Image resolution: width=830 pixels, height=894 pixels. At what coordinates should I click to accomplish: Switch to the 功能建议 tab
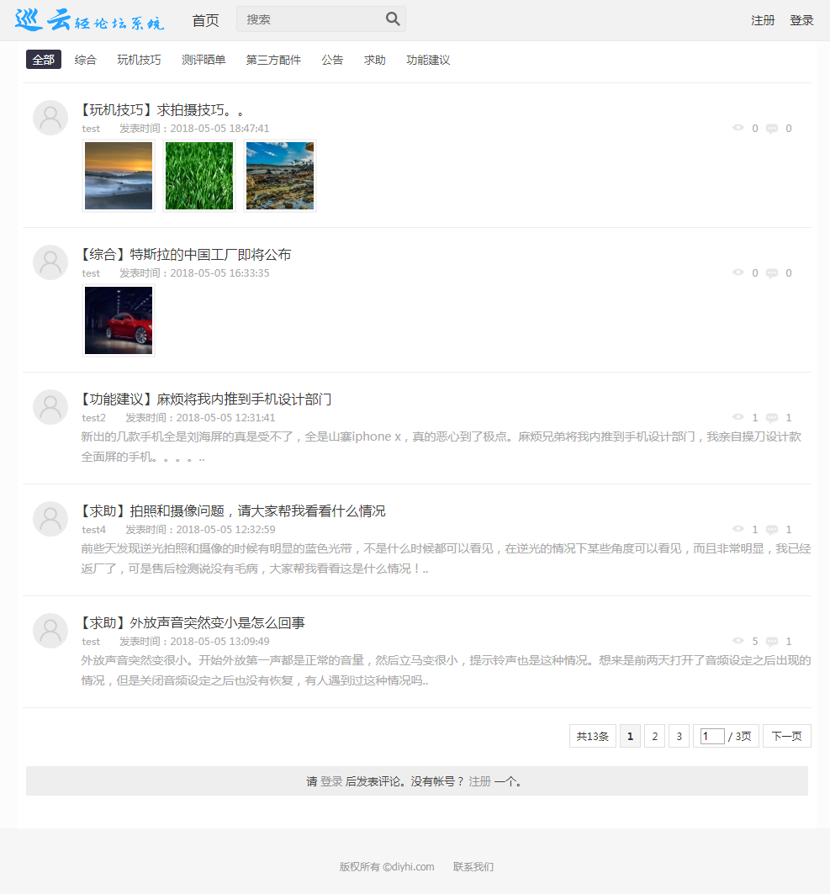tap(427, 60)
